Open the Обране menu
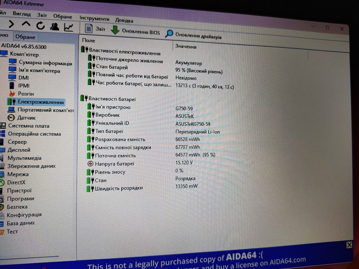Screen dimensions: 359x269 point(62,16)
